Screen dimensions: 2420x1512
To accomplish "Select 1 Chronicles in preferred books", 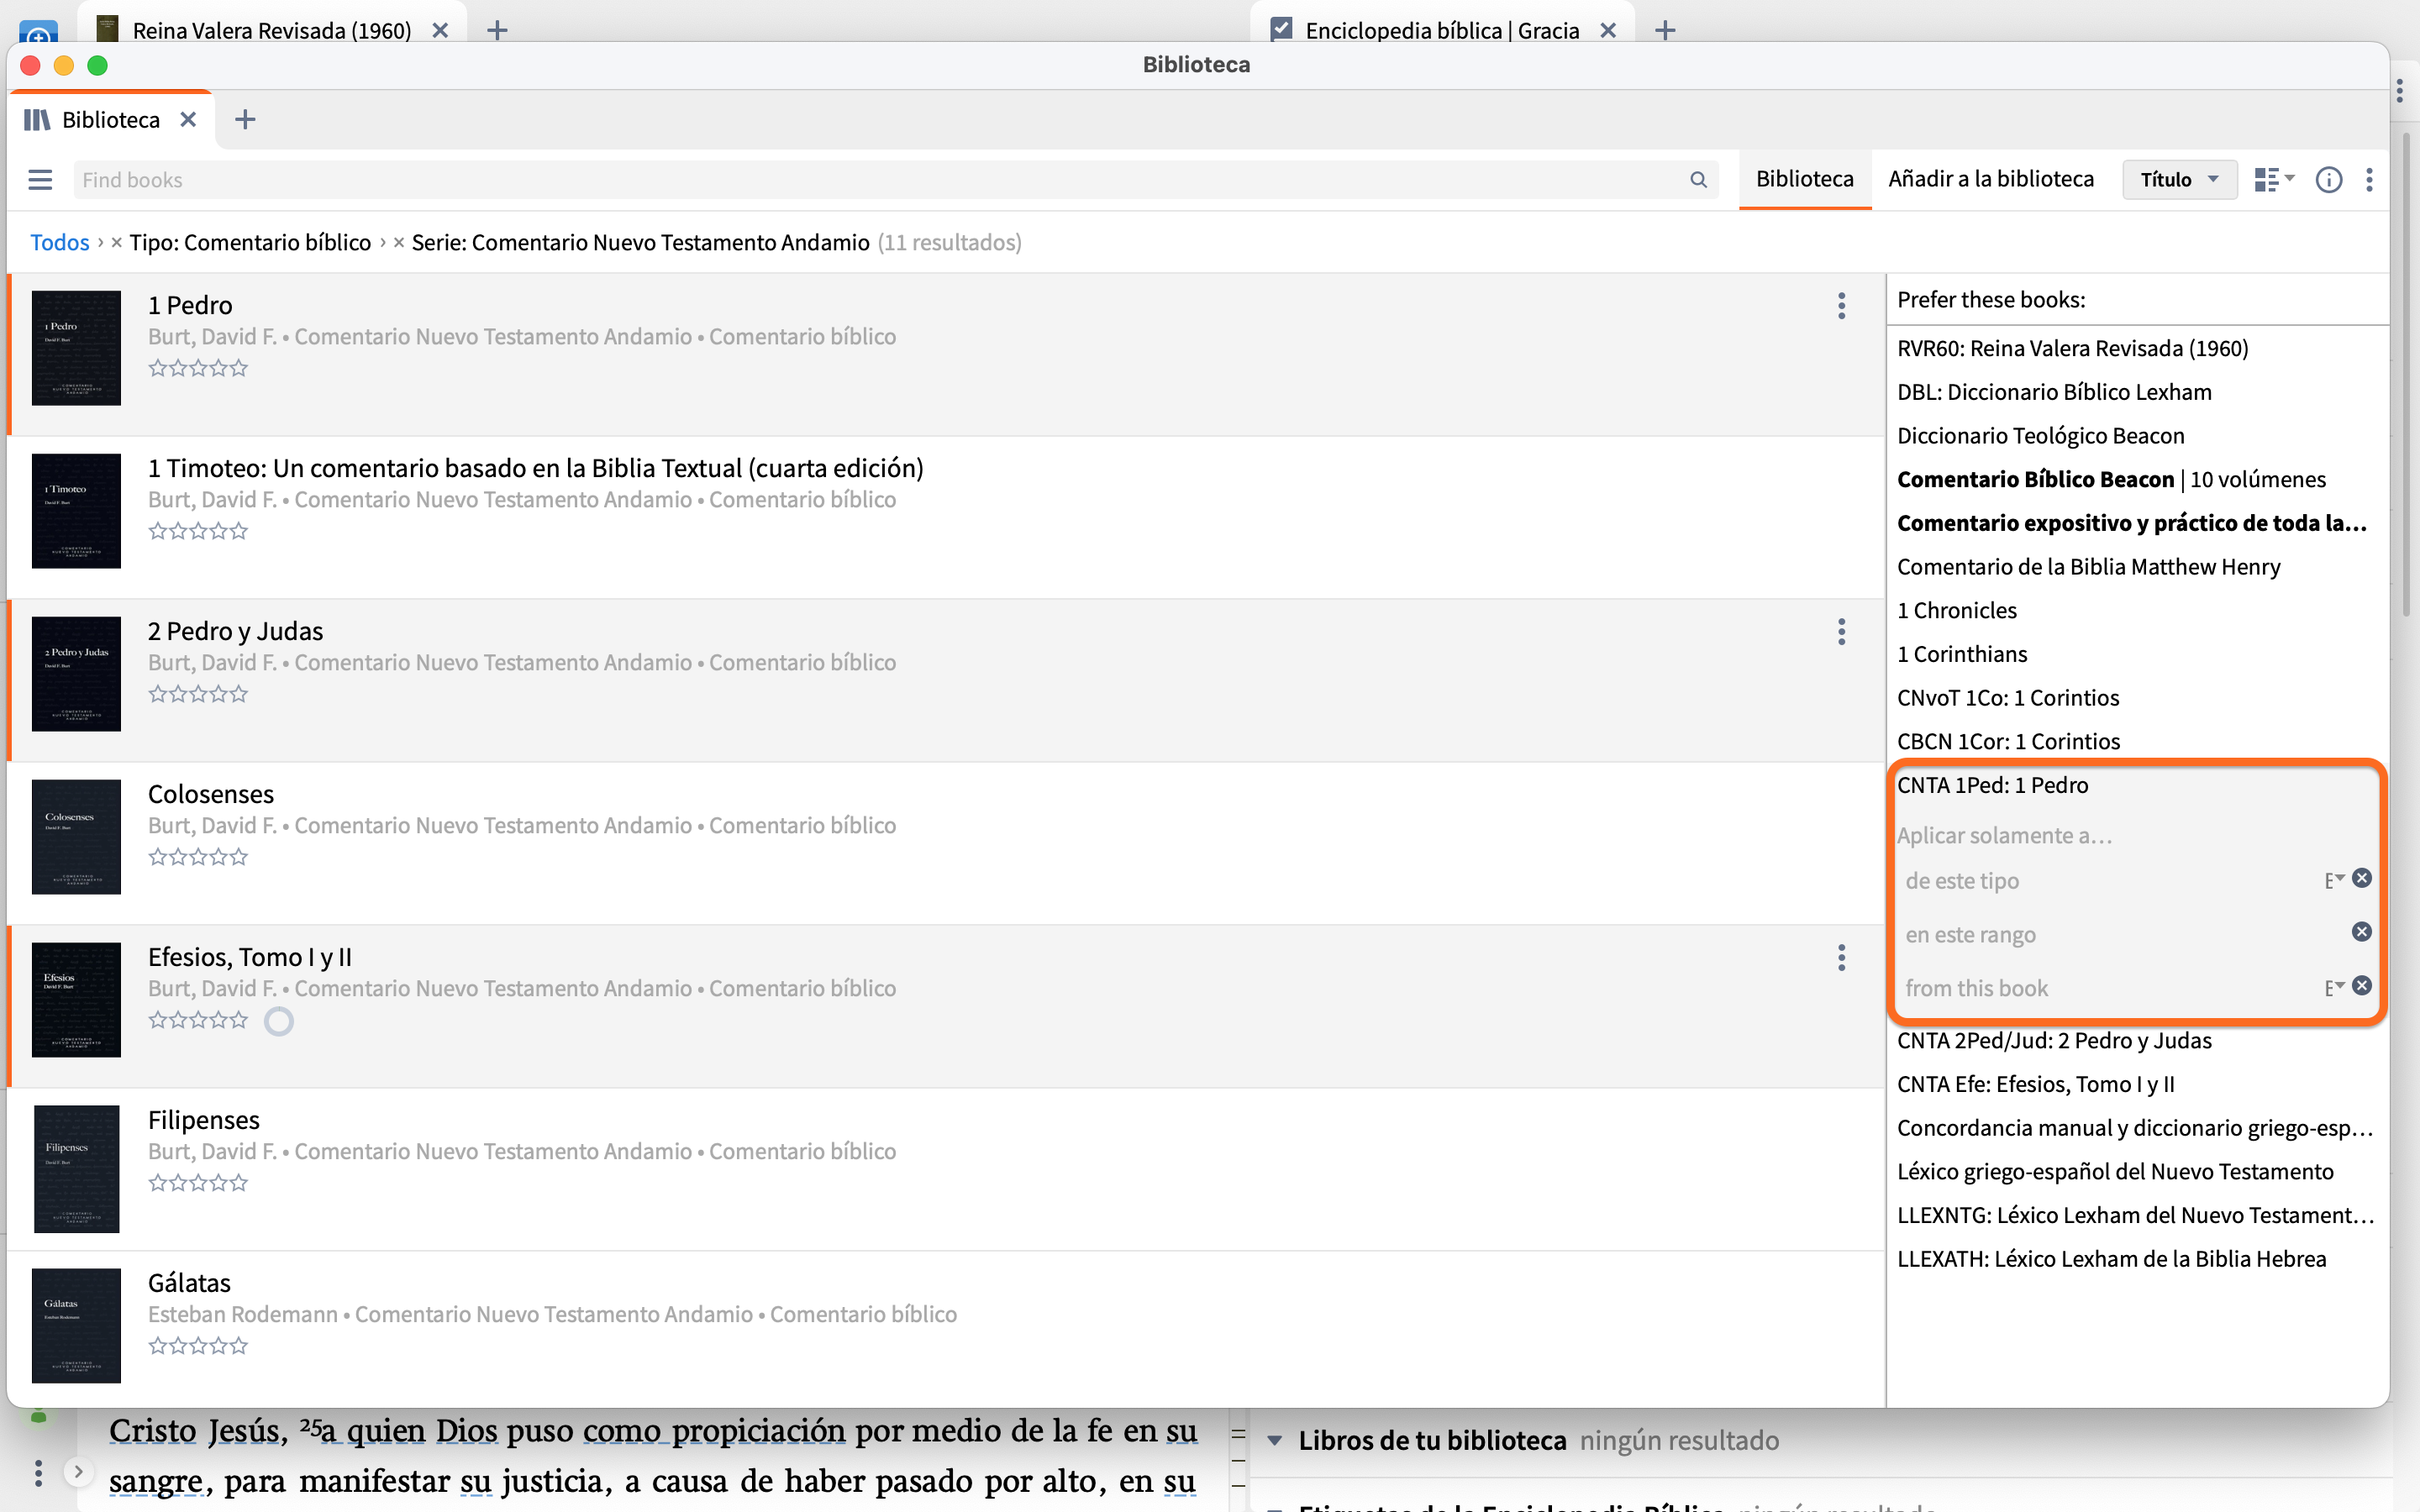I will pyautogui.click(x=1956, y=611).
